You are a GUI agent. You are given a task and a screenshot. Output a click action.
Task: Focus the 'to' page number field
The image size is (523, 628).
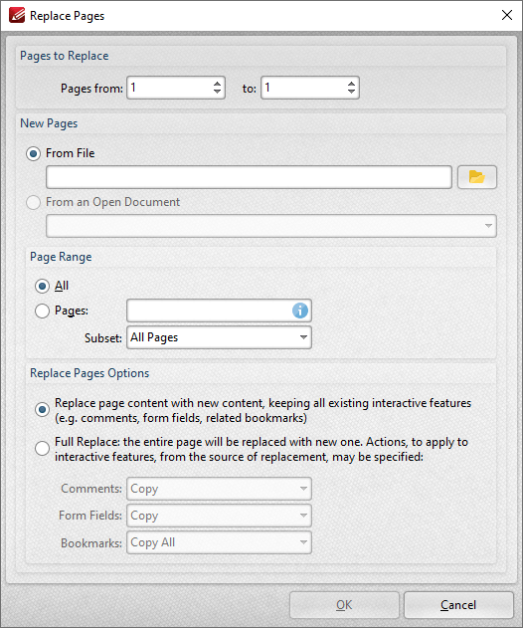(310, 88)
